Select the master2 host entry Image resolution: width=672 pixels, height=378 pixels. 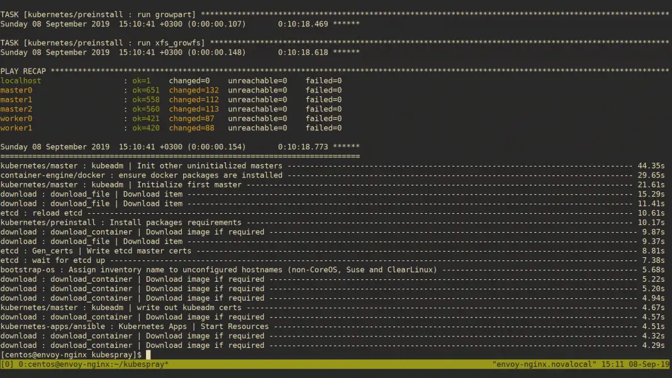16,109
